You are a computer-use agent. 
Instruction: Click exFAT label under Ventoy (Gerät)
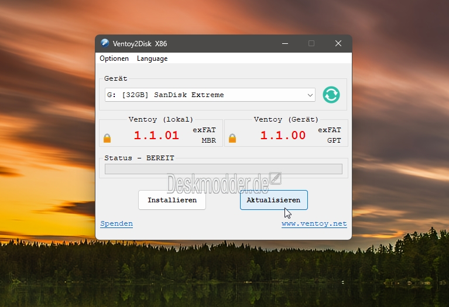(330, 130)
